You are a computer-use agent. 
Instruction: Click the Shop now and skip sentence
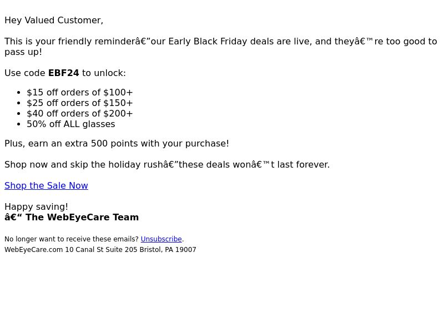click(167, 164)
